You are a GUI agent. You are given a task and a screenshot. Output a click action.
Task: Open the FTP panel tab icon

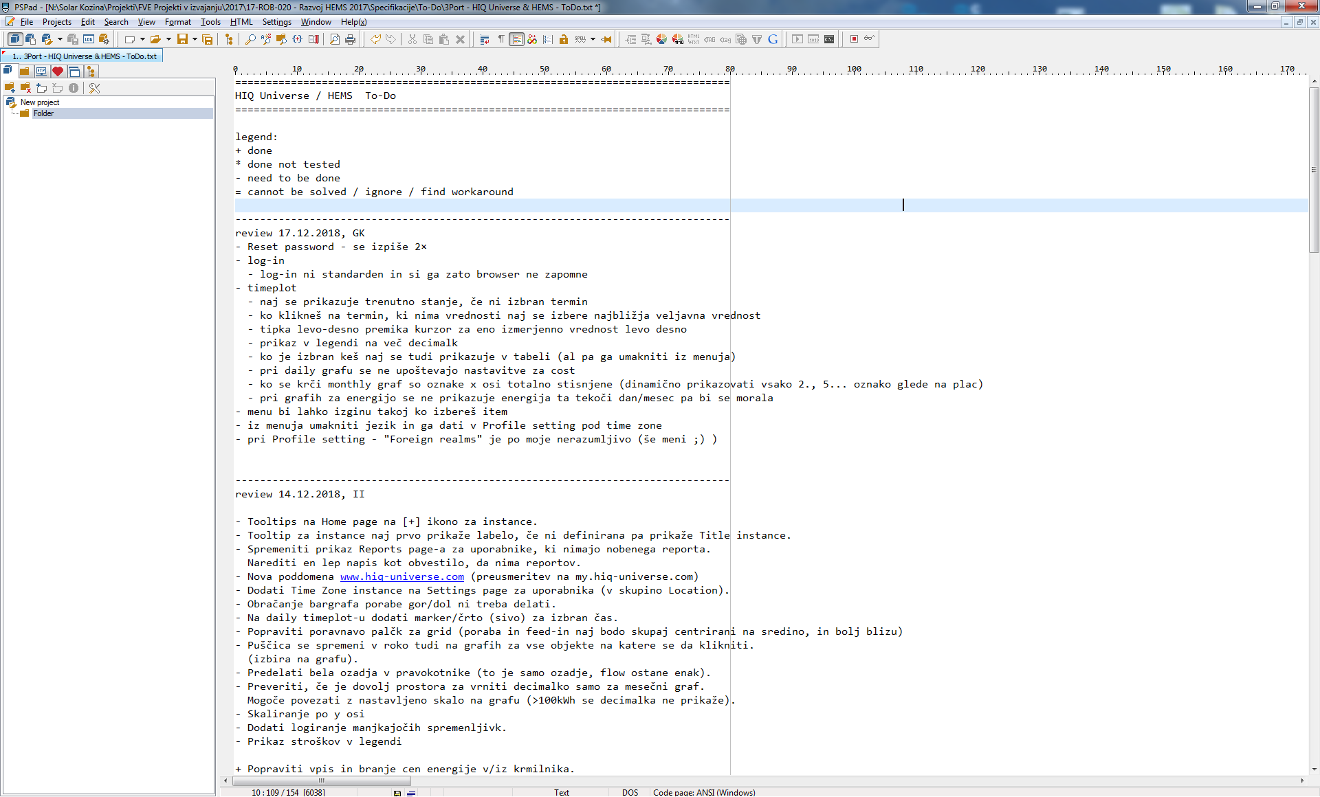41,71
